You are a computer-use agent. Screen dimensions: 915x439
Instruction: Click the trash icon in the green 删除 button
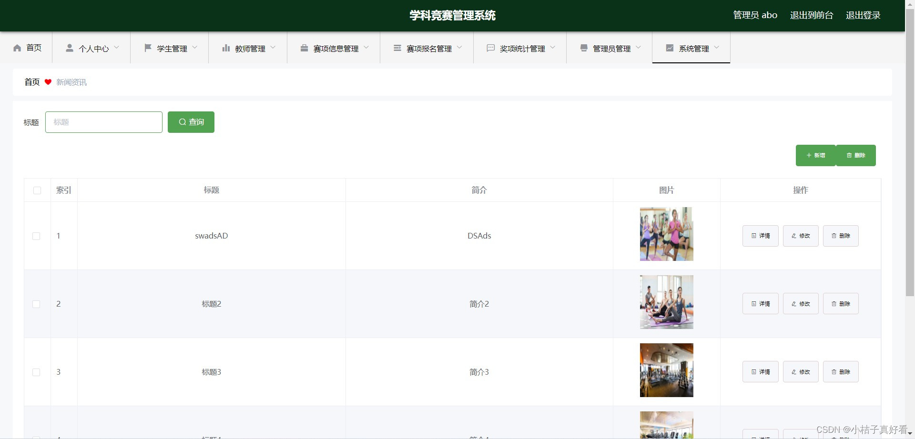849,155
